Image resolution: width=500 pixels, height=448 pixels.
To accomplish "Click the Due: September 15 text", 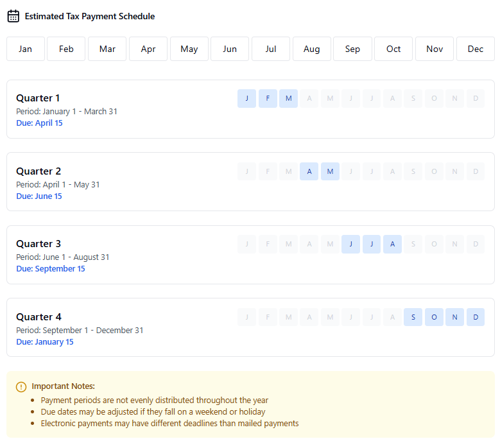I will (x=51, y=269).
